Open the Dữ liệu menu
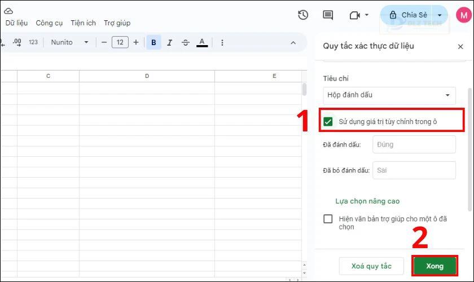The height and width of the screenshot is (282, 474). click(x=16, y=23)
